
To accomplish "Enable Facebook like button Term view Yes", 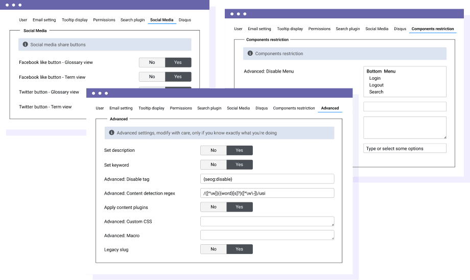I will 178,77.
